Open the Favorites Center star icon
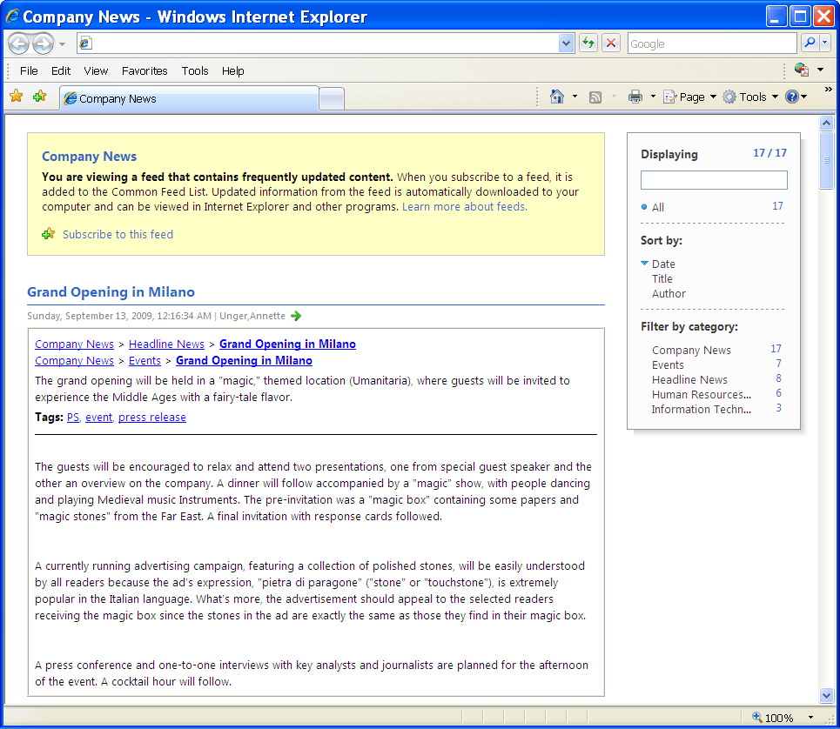The height and width of the screenshot is (729, 840). click(16, 97)
